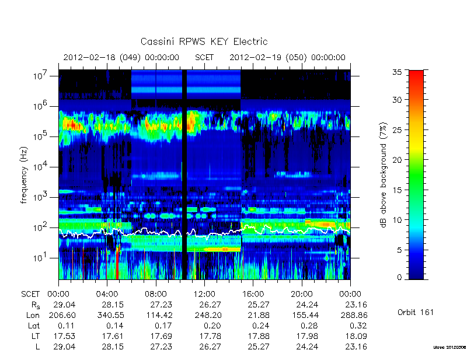This screenshot has width=467, height=350.
Task: Click the color bar's 10 tick value
Action: coord(397,220)
